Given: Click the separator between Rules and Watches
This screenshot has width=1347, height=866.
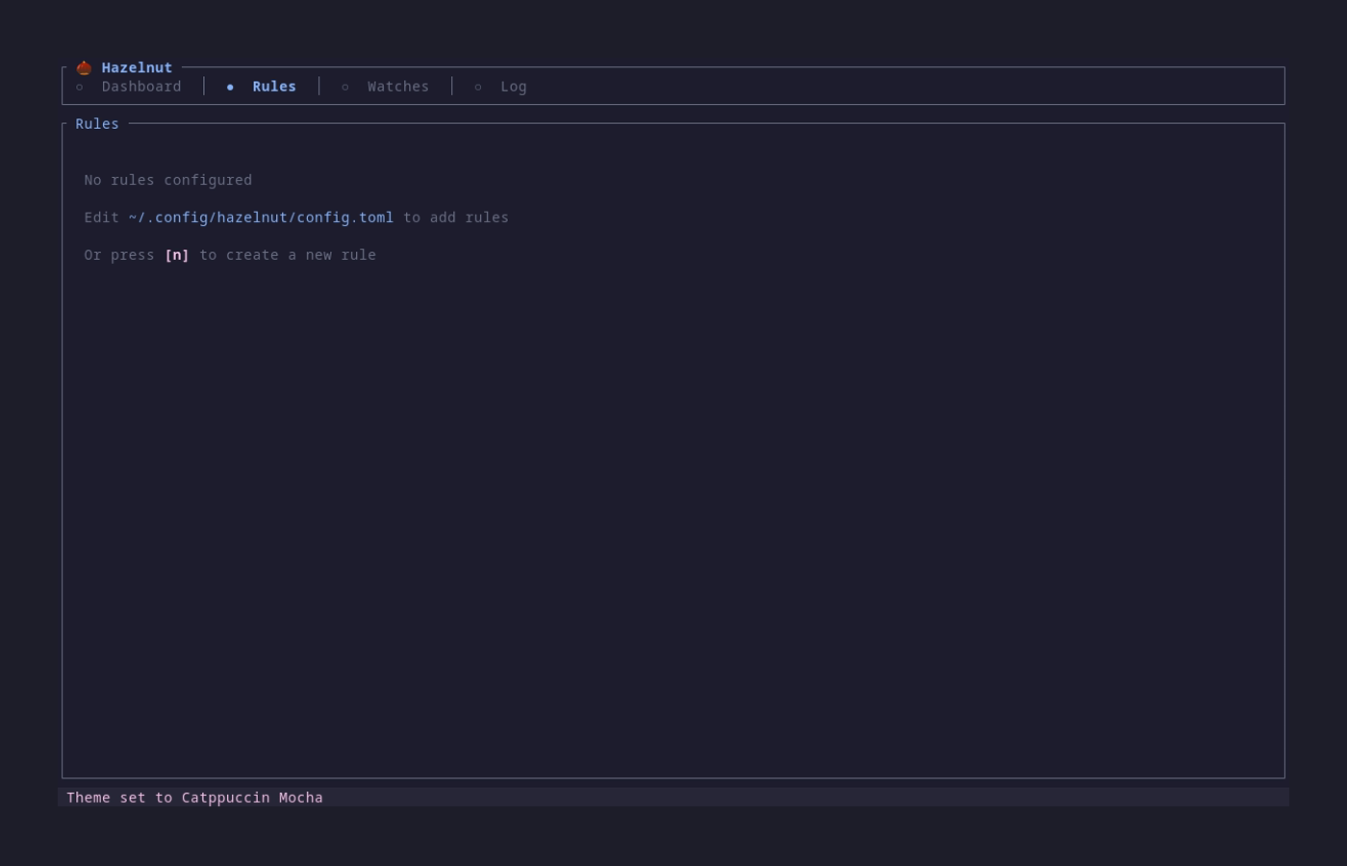Looking at the screenshot, I should pos(318,86).
